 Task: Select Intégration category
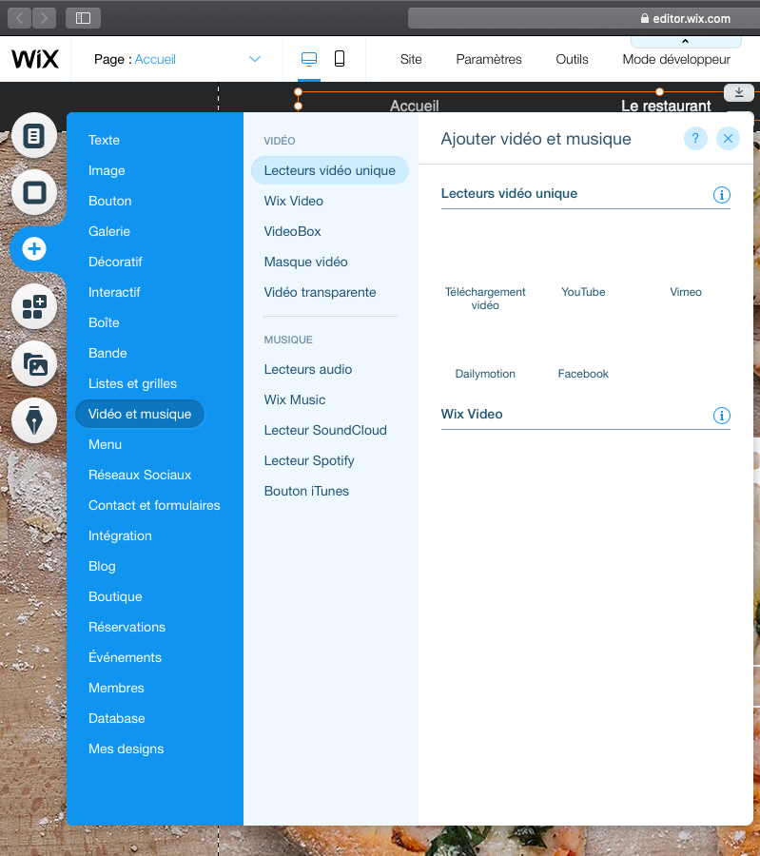pyautogui.click(x=120, y=536)
